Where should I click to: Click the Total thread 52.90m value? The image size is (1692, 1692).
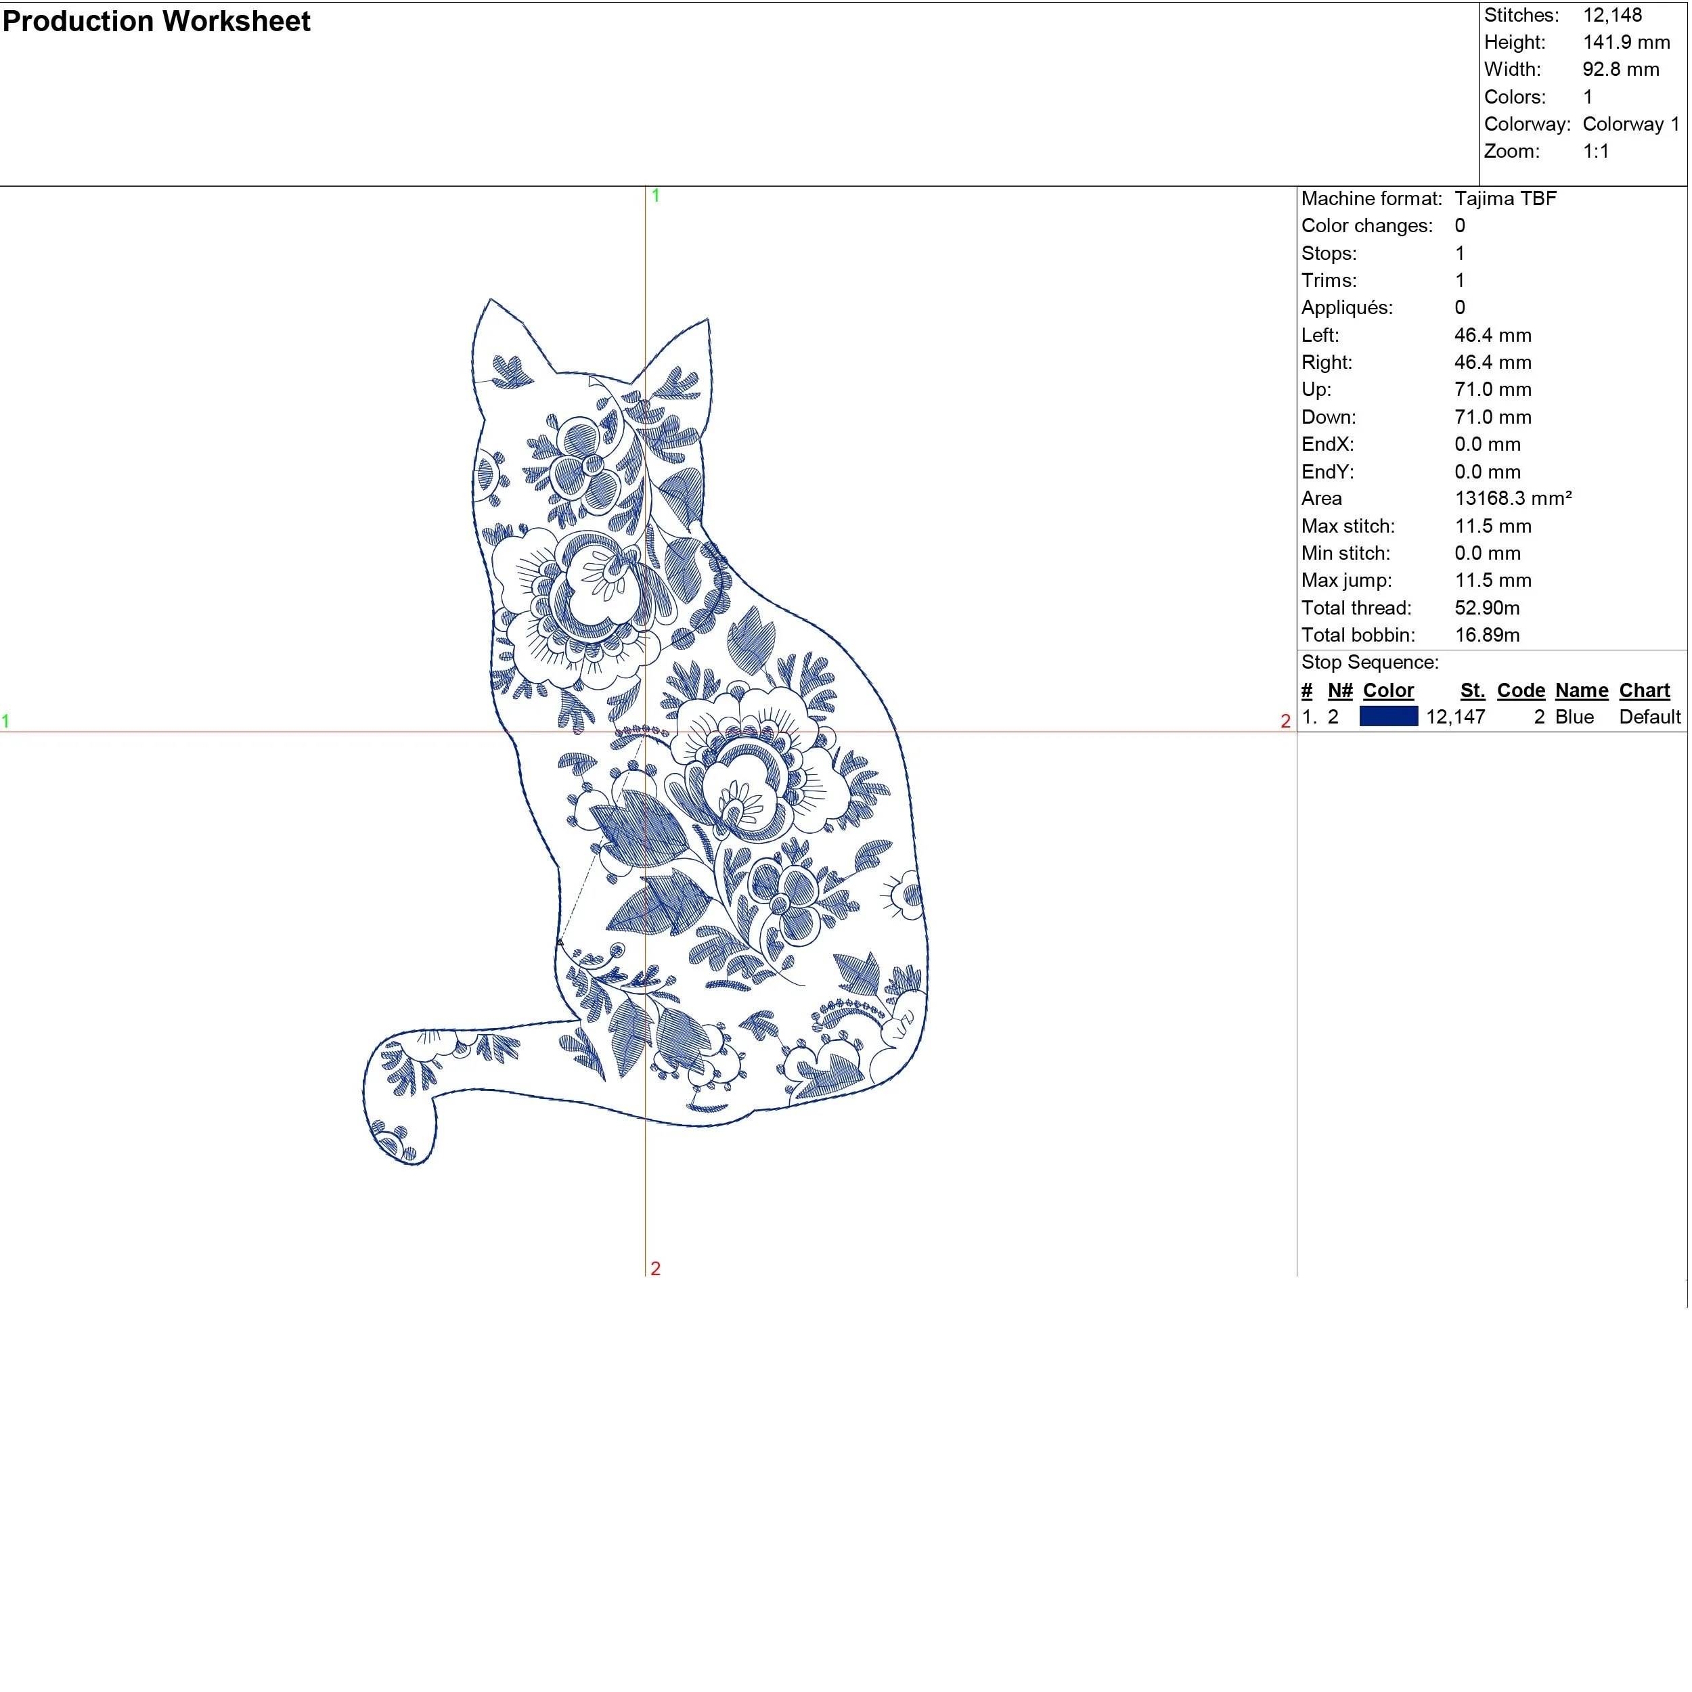(x=1486, y=608)
